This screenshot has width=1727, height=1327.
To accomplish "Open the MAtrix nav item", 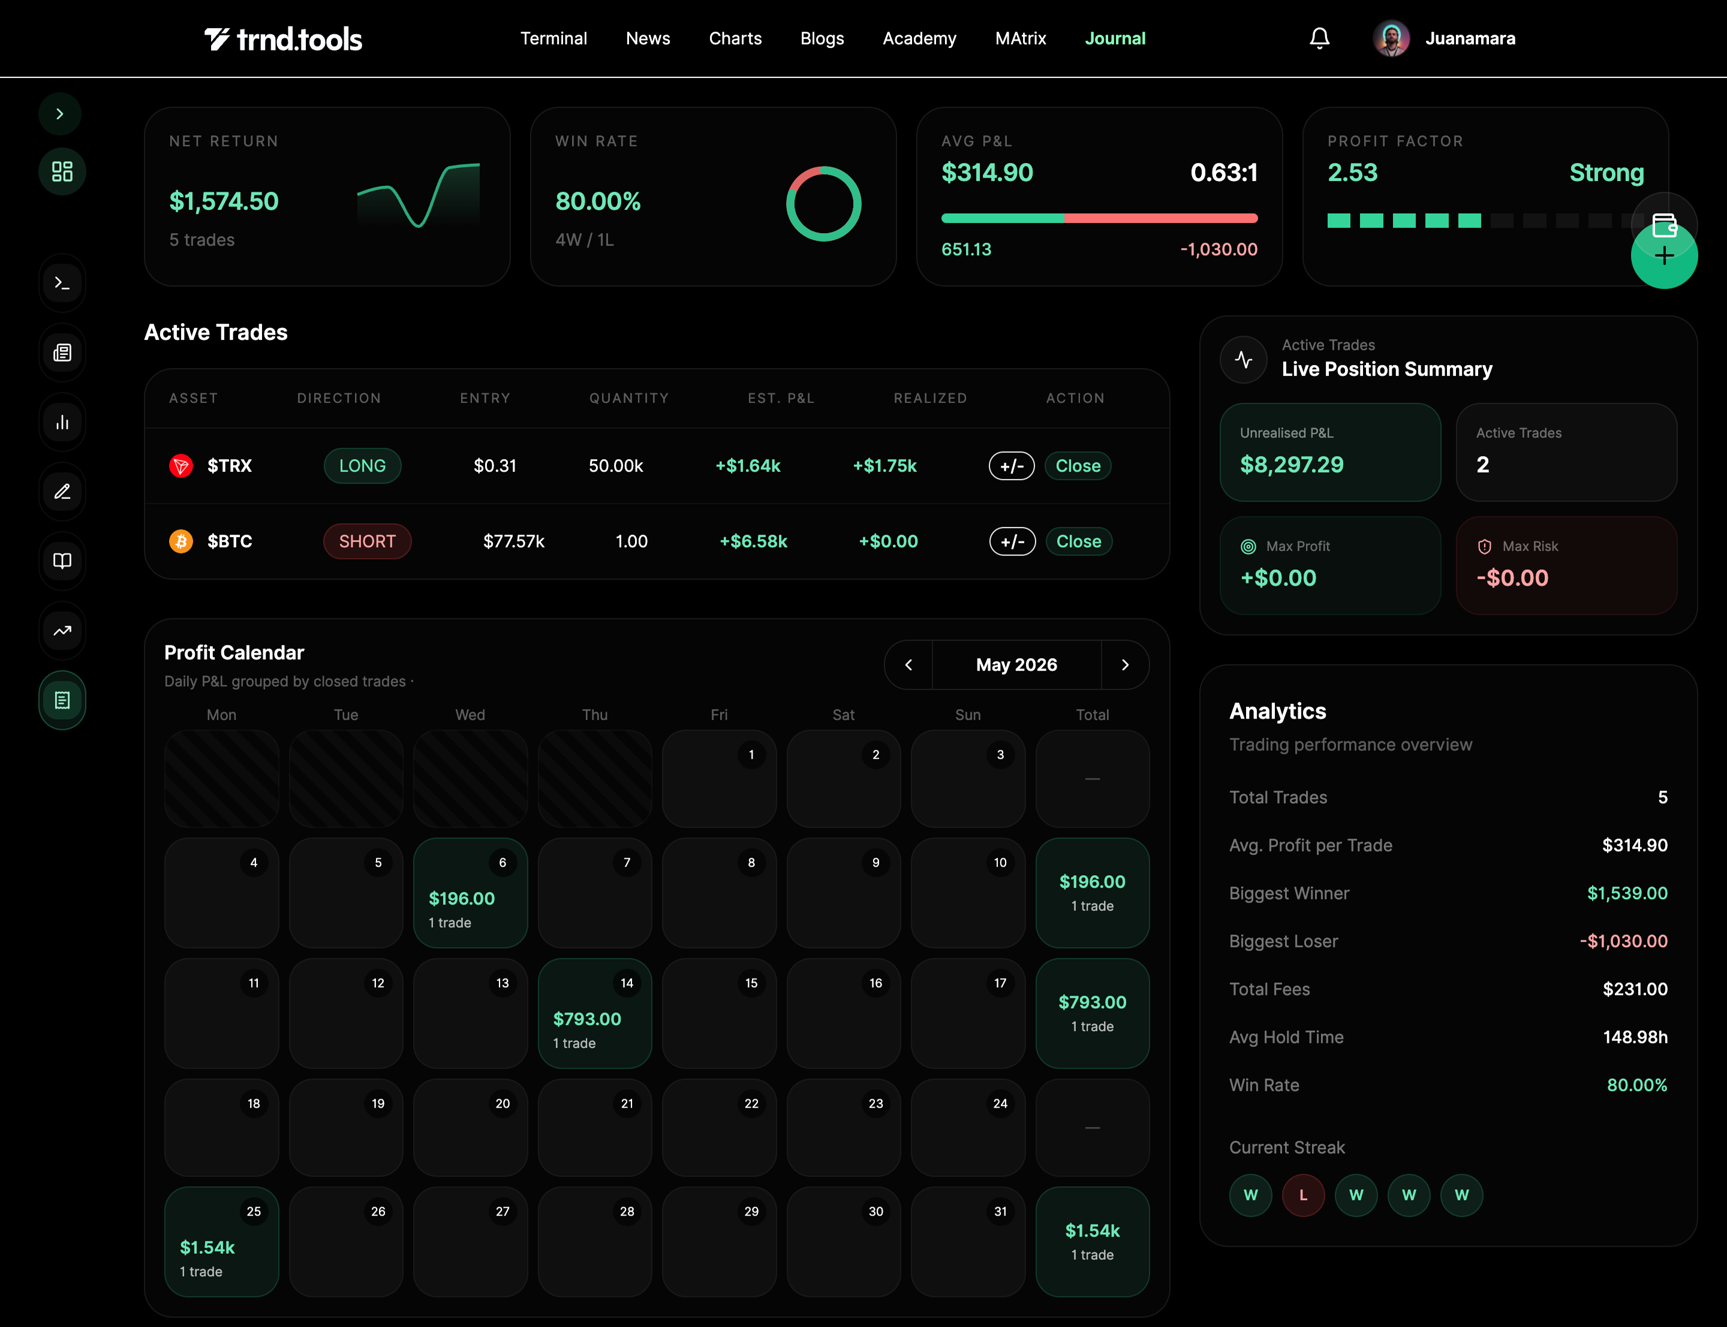I will (1021, 39).
